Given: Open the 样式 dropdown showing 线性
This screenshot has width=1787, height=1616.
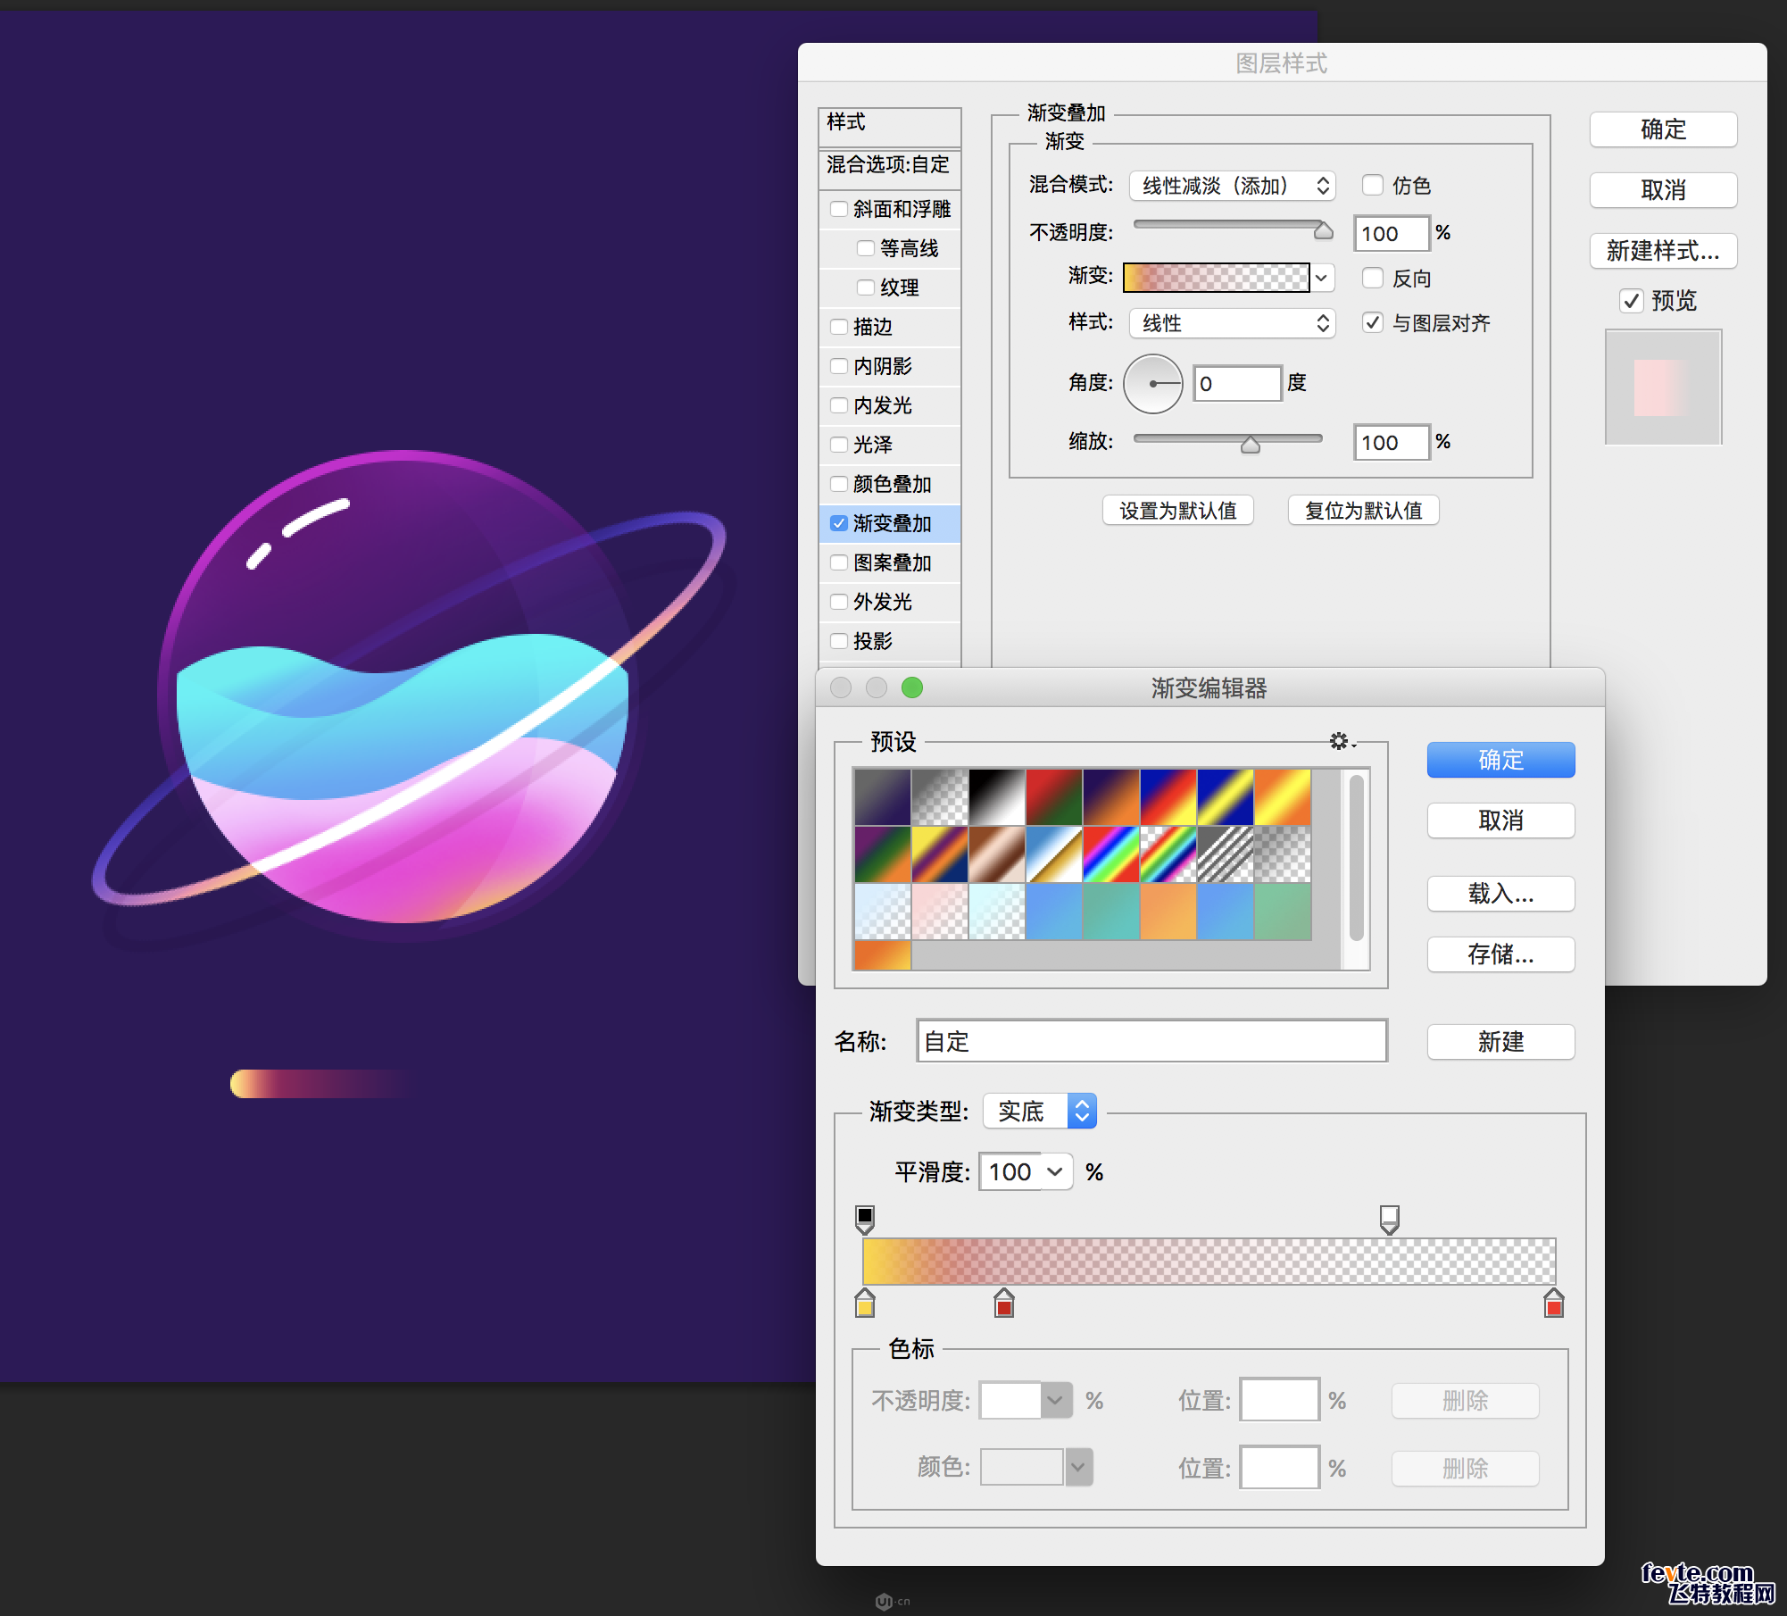Looking at the screenshot, I should point(1232,323).
